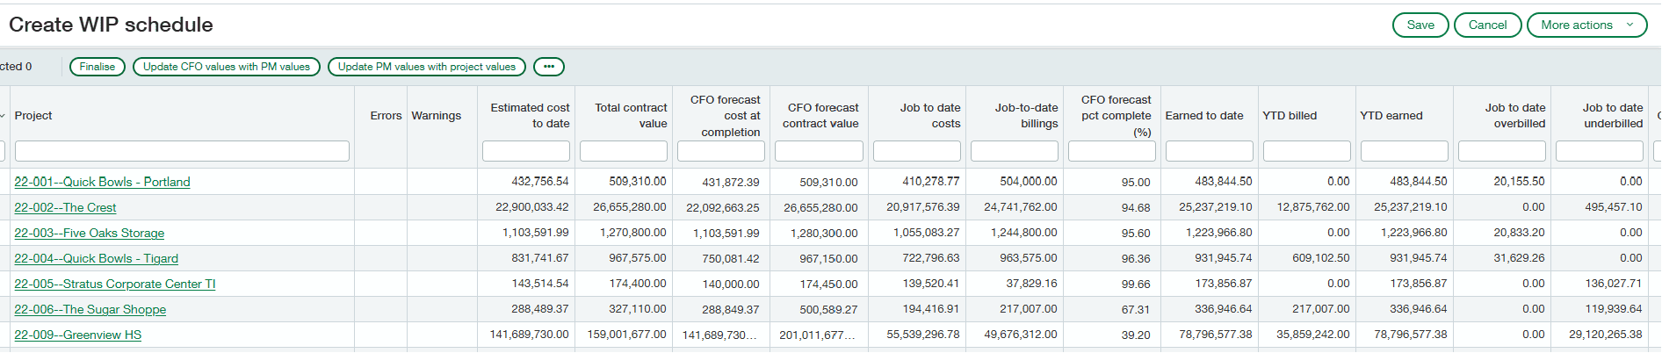The height and width of the screenshot is (353, 1662).
Task: Sort by Job to date overbilled header
Action: (1515, 115)
